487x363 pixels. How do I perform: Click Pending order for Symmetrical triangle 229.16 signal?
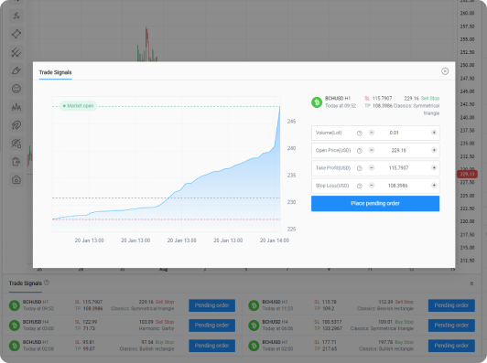coord(211,305)
